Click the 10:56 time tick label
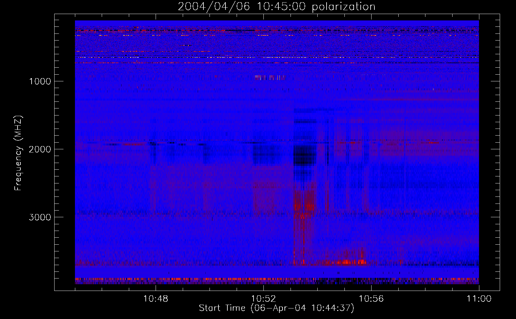 point(371,299)
